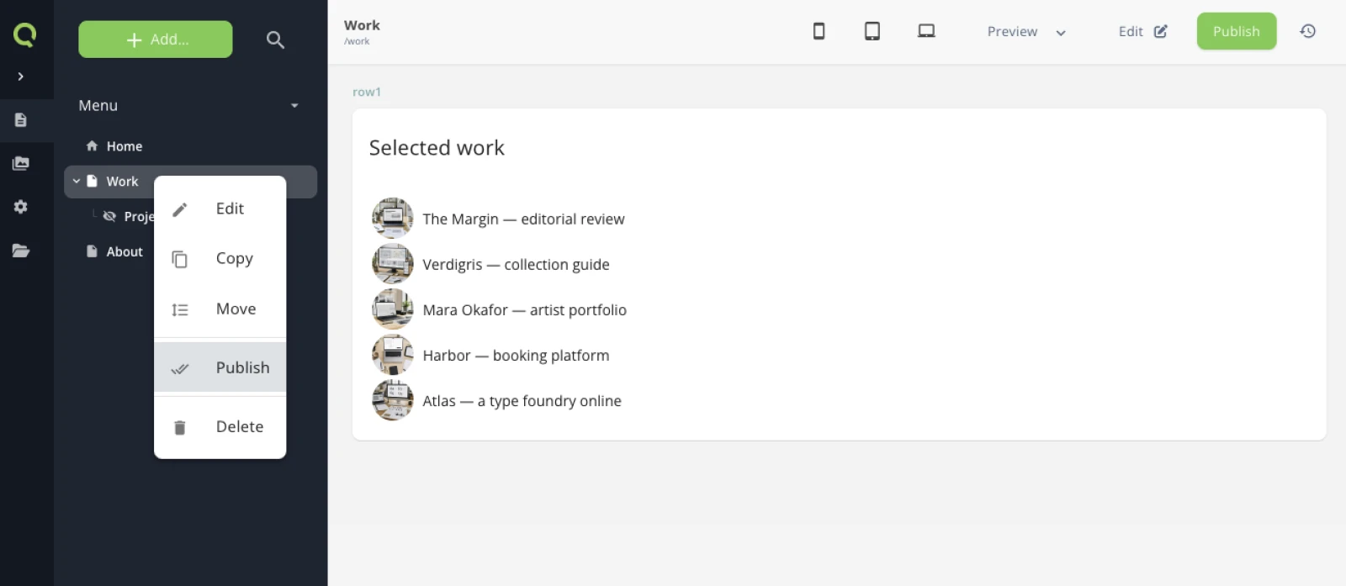Click Atlas — a type foundry online text

click(x=522, y=401)
